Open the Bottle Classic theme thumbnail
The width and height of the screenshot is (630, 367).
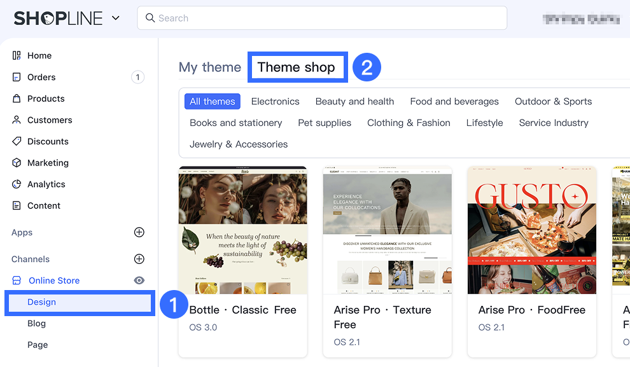point(243,230)
